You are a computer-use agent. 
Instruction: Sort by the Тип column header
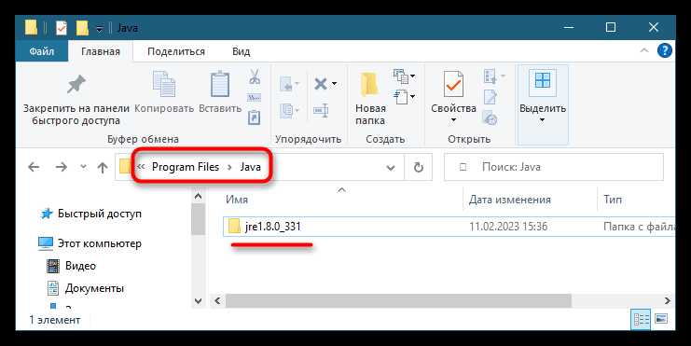613,200
